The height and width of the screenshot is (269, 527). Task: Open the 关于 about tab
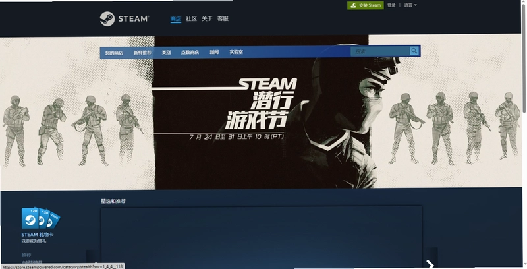pos(207,19)
